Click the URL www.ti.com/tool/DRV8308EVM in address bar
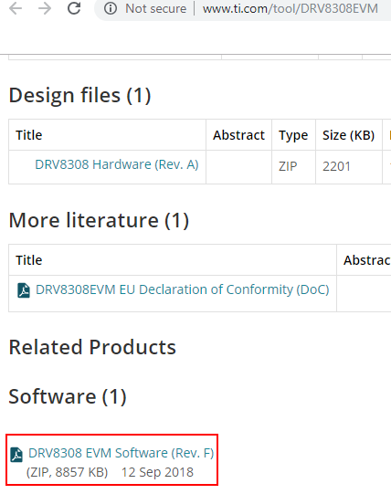 [291, 8]
